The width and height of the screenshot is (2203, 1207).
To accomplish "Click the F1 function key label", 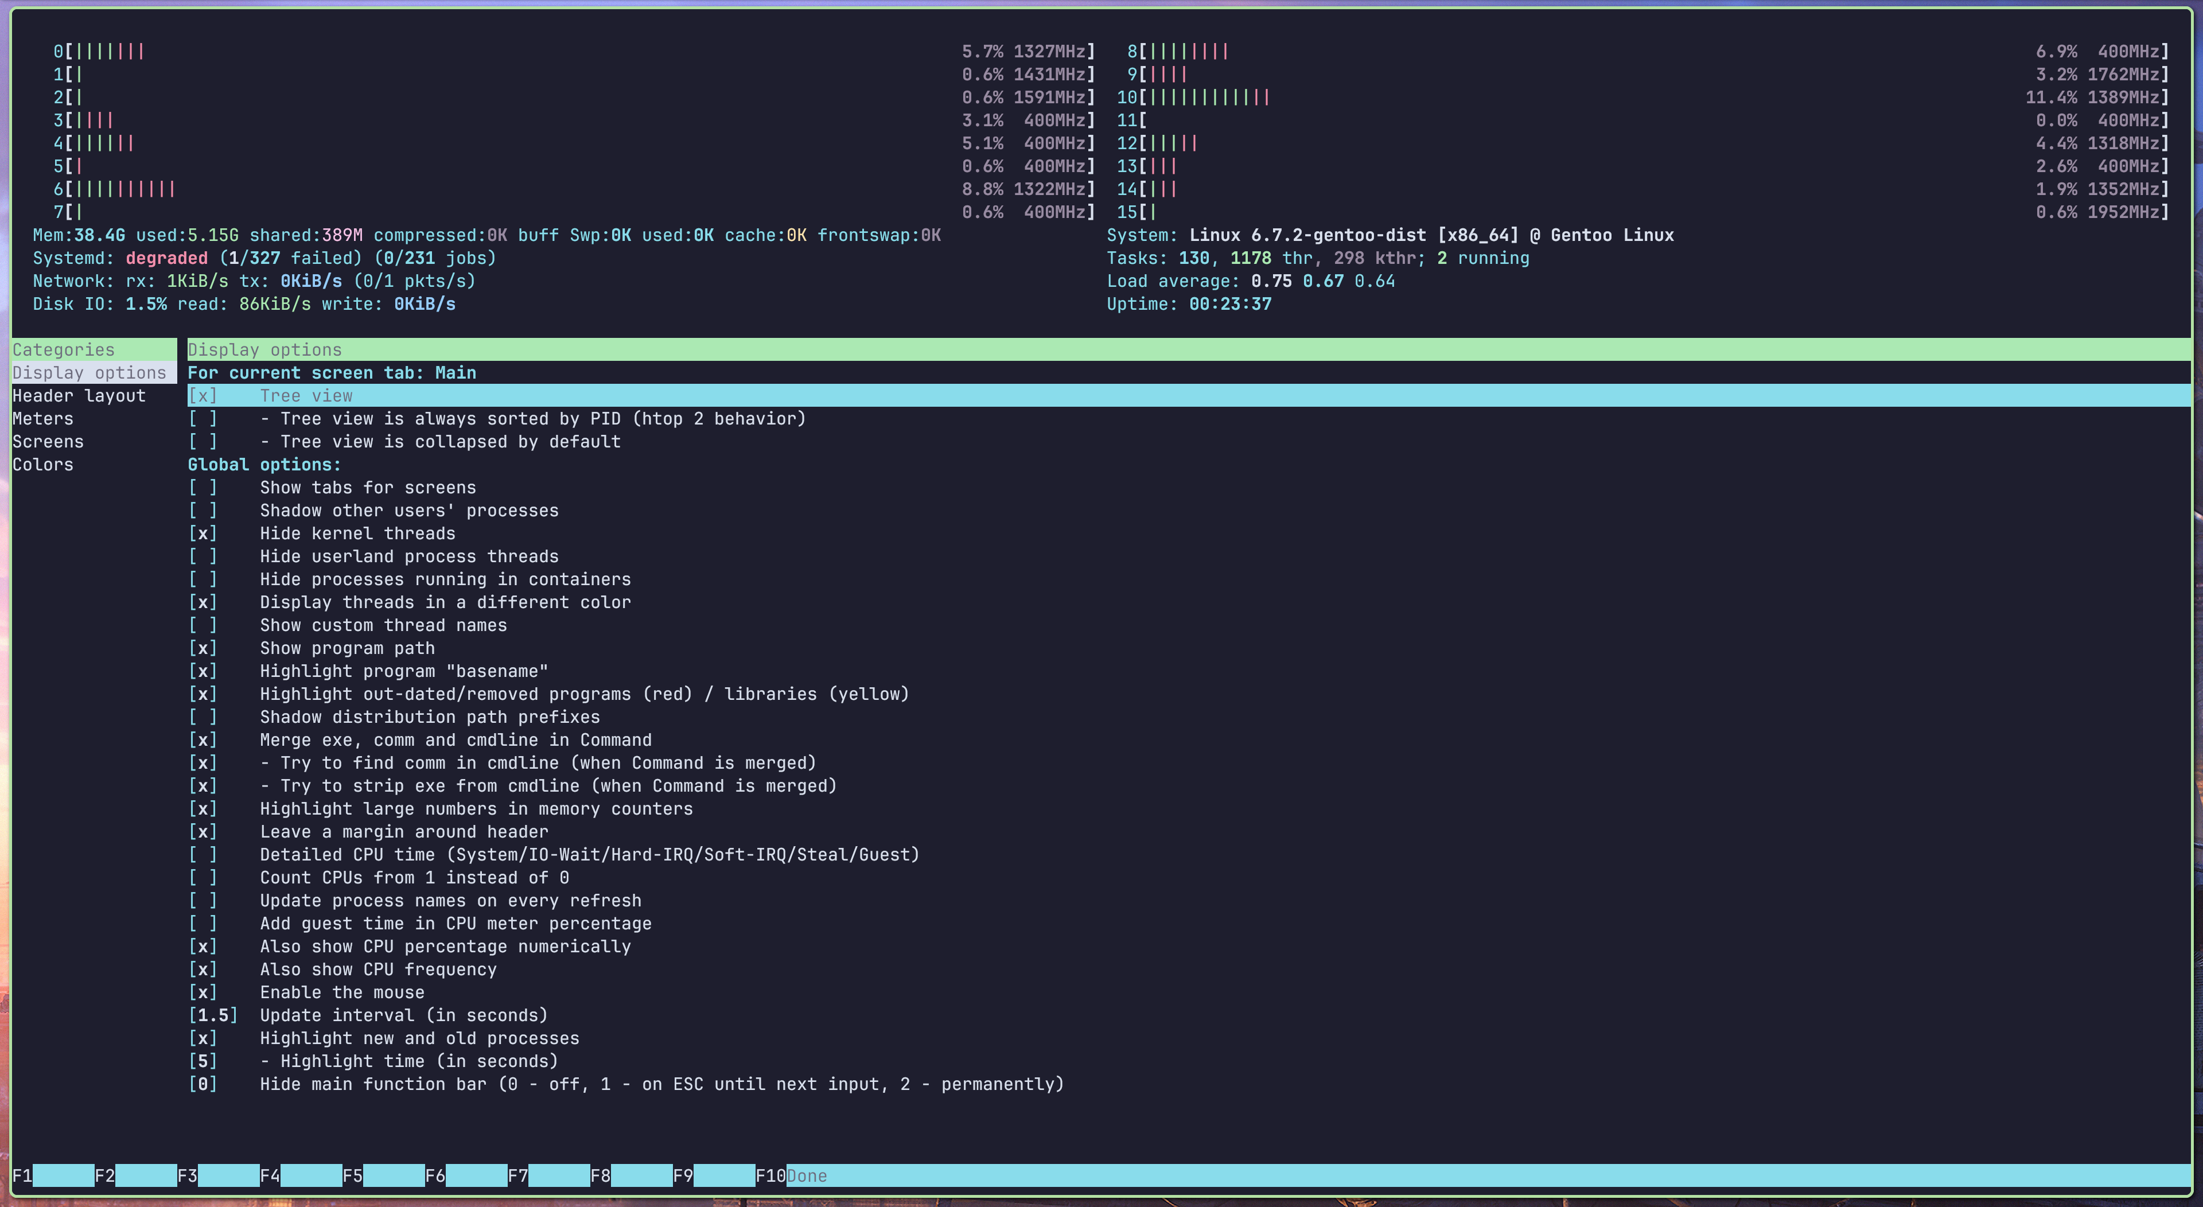I will point(22,1175).
